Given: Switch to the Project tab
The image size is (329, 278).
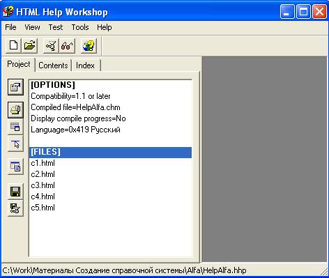Looking at the screenshot, I should pyautogui.click(x=19, y=64).
